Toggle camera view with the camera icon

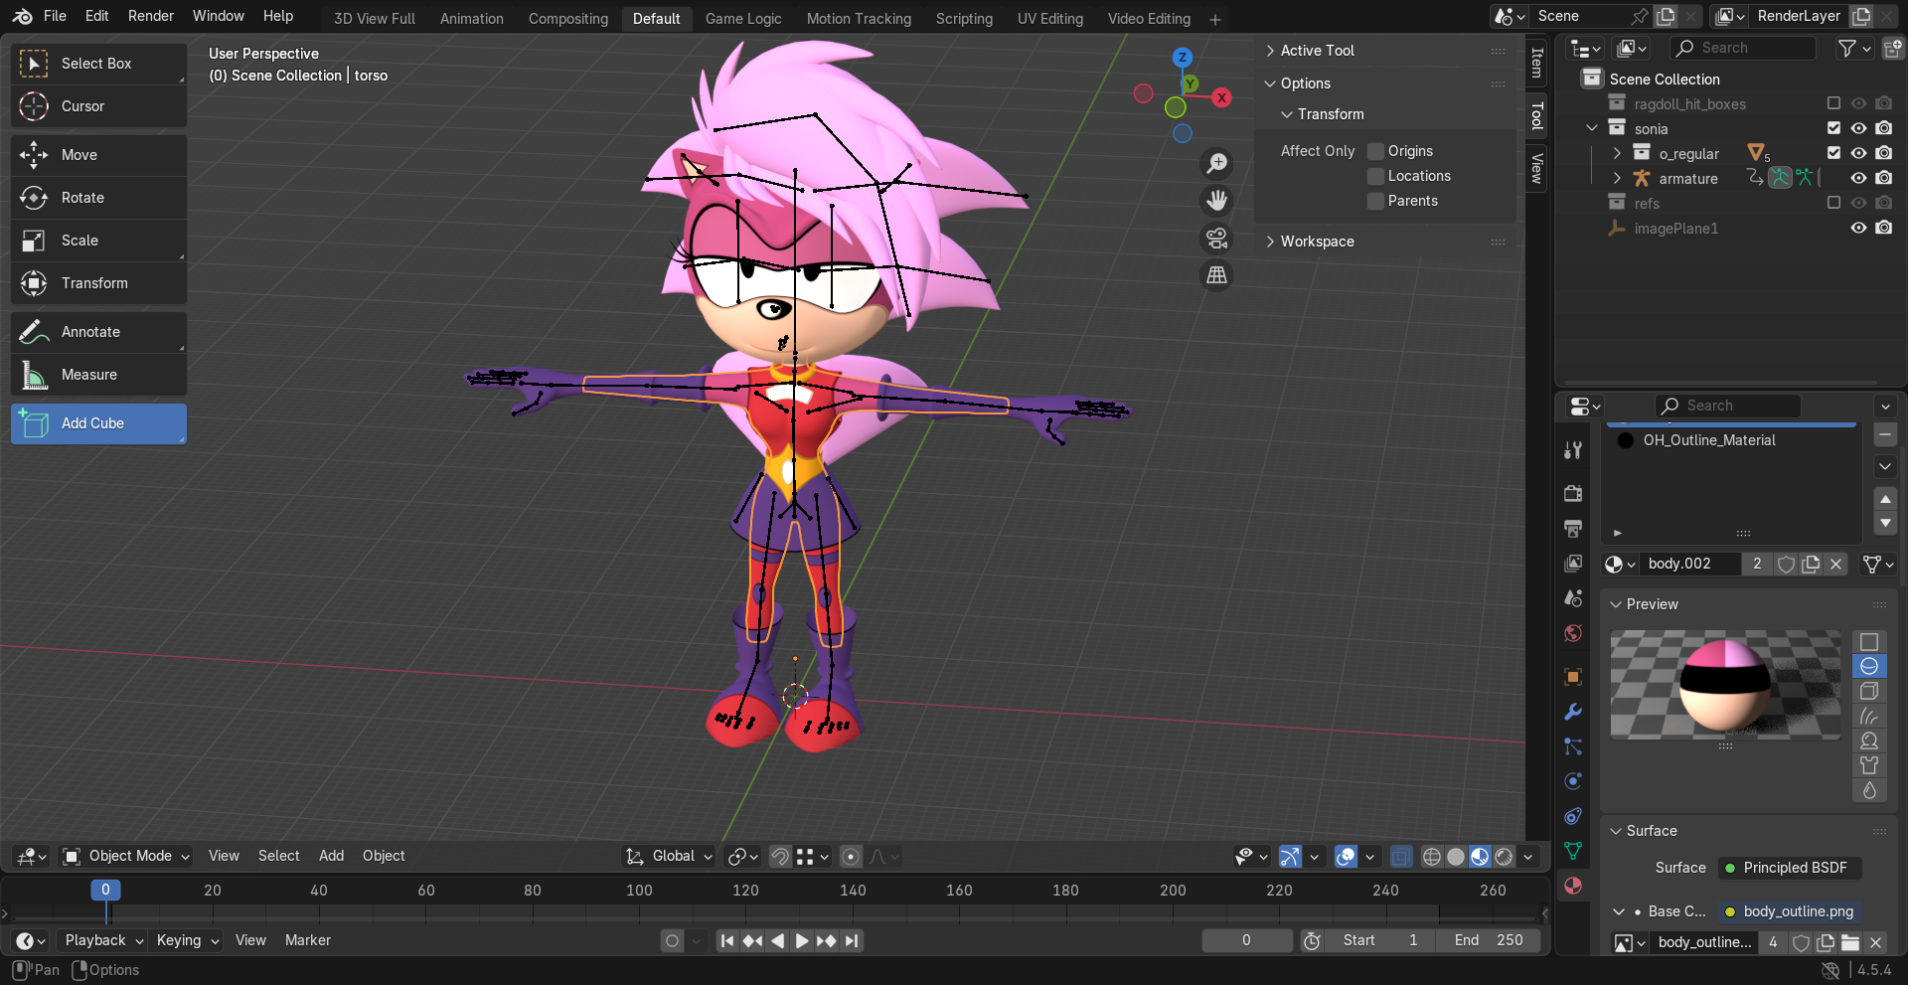(x=1216, y=239)
